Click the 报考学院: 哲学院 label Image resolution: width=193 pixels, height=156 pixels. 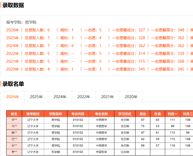click(x=21, y=22)
